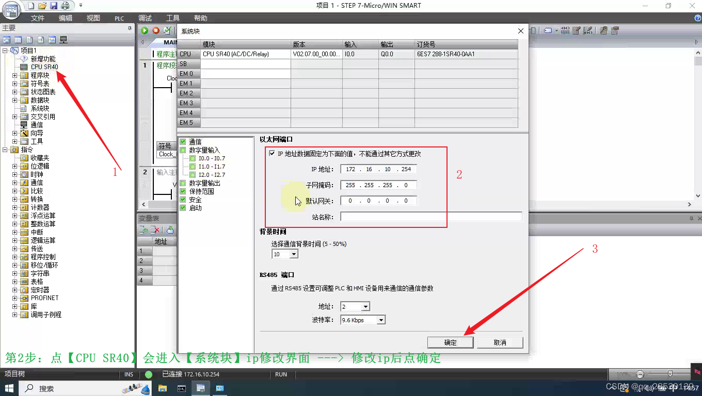Select 新增功能 in the project tree

[x=43, y=59]
